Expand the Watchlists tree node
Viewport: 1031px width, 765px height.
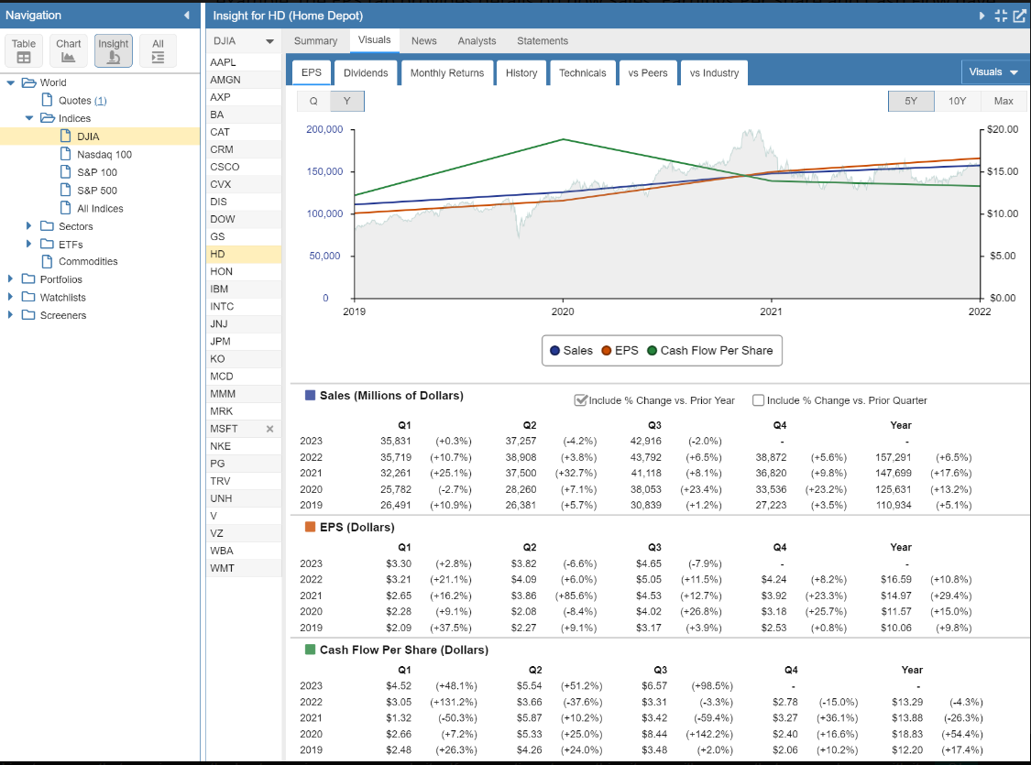(10, 297)
